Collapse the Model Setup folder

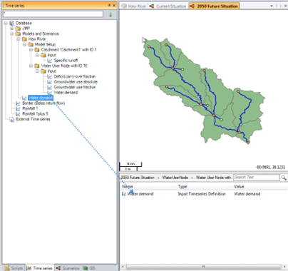[x=24, y=44]
